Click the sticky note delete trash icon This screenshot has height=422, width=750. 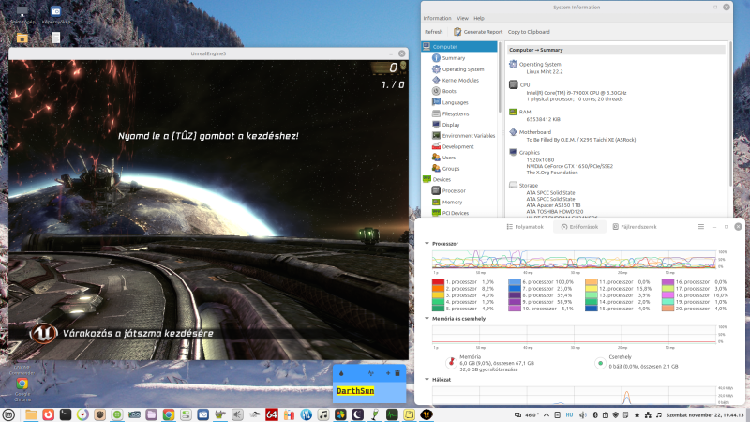(x=397, y=373)
